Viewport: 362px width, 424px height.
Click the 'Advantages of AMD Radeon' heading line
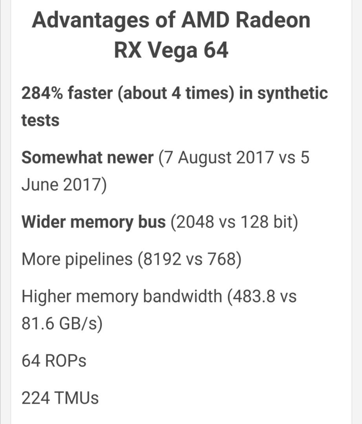171,20
